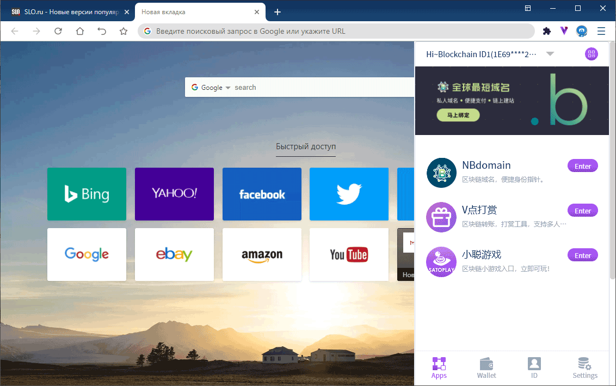Open the browser home page
616x386 pixels.
coord(80,31)
